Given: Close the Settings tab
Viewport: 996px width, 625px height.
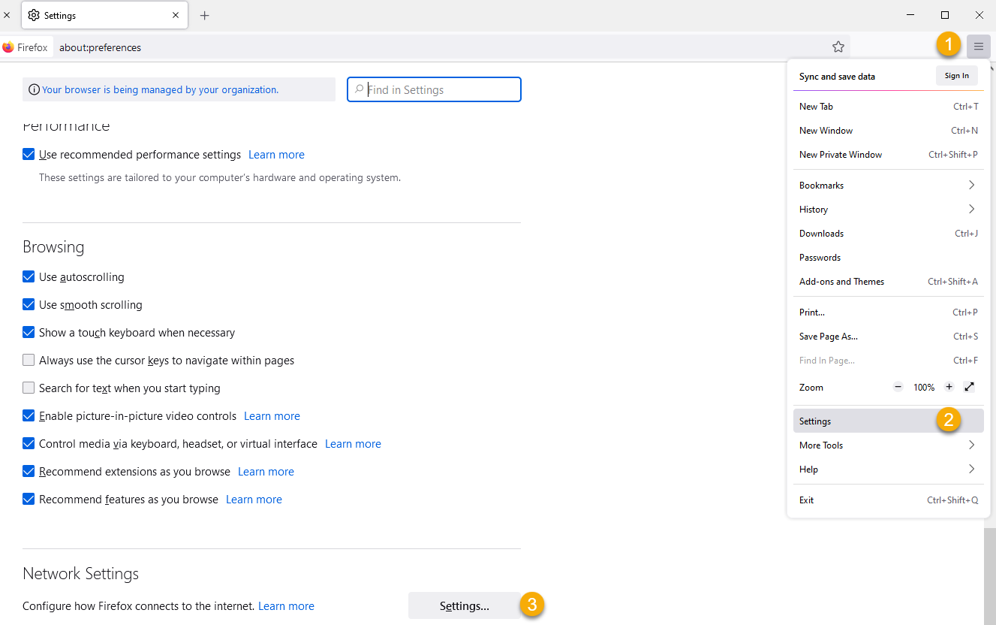Looking at the screenshot, I should pyautogui.click(x=176, y=15).
